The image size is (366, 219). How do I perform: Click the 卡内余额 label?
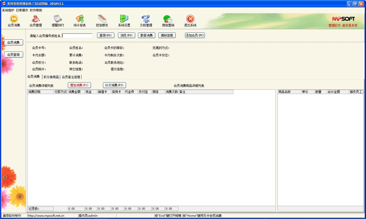(x=39, y=55)
